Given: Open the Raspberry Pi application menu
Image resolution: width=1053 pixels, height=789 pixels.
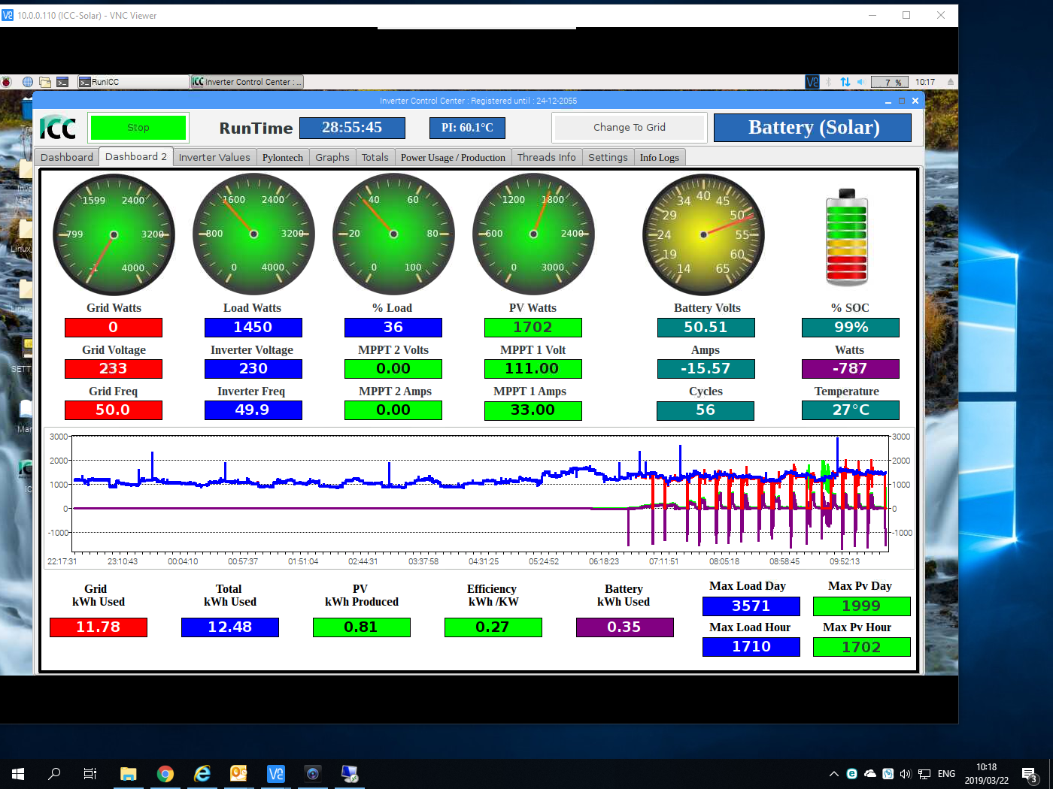Looking at the screenshot, I should pos(6,82).
